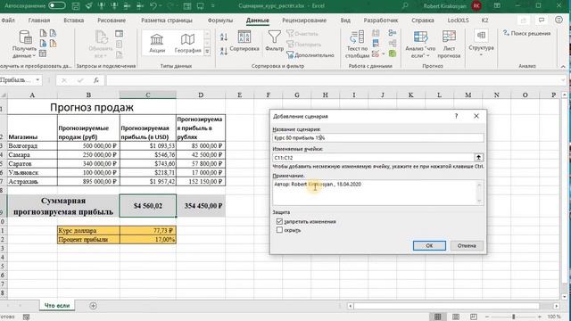Viewport: 571px width, 321px height.
Task: Click the Изменяемые ячейки field
Action: point(373,158)
